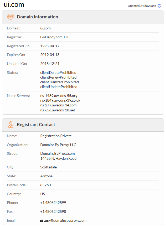This screenshot has height=227, width=166.
Task: Click the orange WWW globe icon
Action: click(11, 17)
